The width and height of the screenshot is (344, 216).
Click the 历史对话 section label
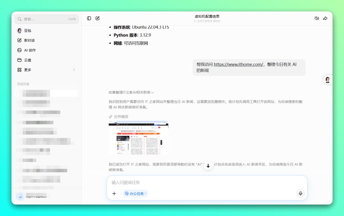23,84
